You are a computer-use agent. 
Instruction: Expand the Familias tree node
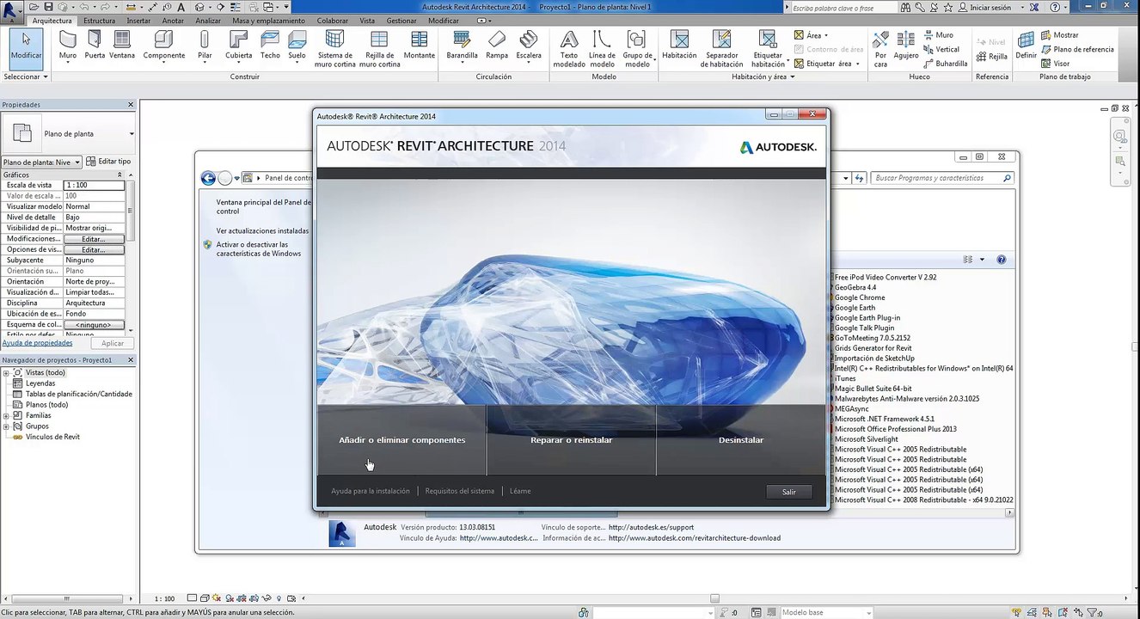pos(6,416)
